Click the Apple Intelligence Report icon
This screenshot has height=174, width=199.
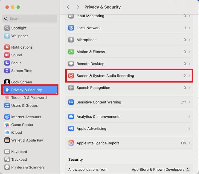(71, 143)
